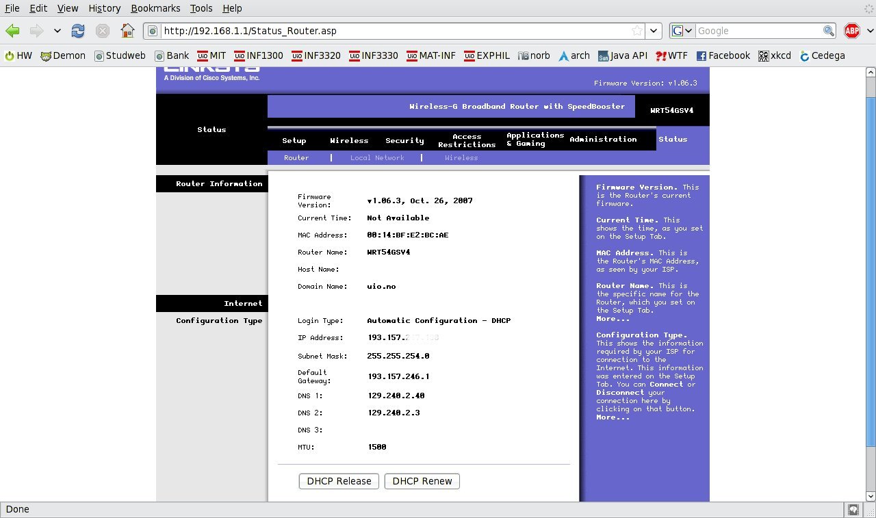The height and width of the screenshot is (518, 876).
Task: Open the View menu
Action: point(68,8)
